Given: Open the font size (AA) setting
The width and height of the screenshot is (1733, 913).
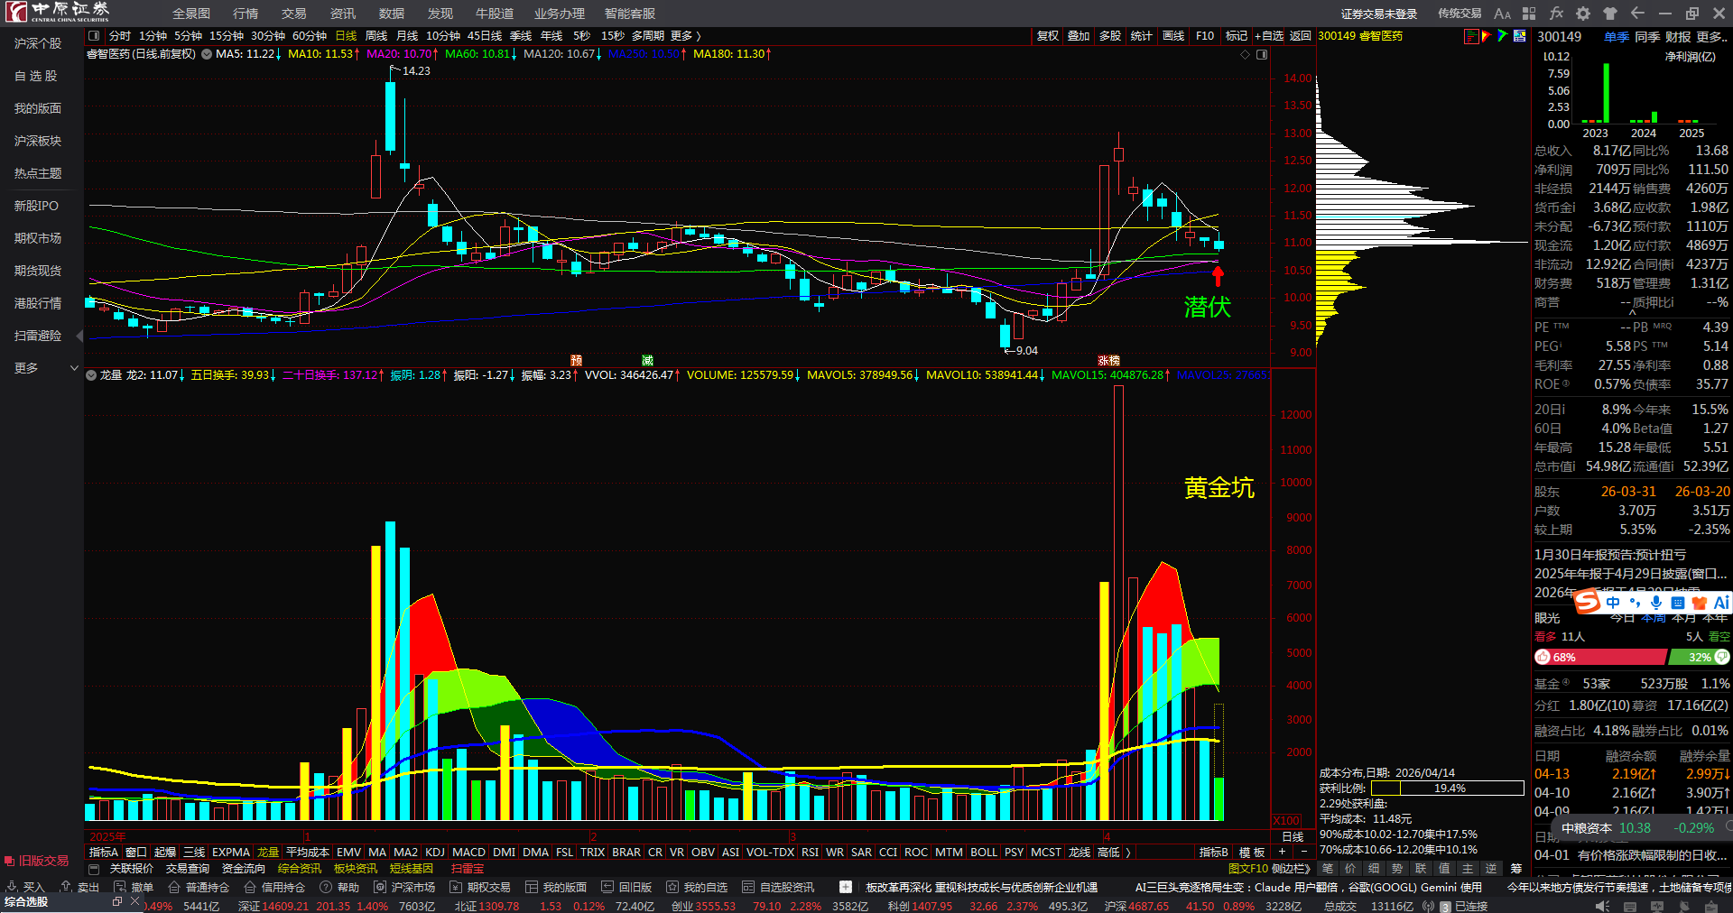Looking at the screenshot, I should pos(1502,14).
